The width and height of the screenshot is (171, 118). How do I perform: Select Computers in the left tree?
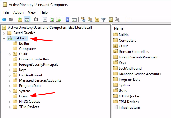coord(28,49)
